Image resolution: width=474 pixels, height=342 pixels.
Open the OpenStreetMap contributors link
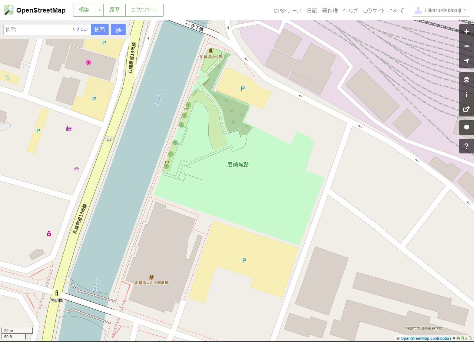pyautogui.click(x=426, y=338)
